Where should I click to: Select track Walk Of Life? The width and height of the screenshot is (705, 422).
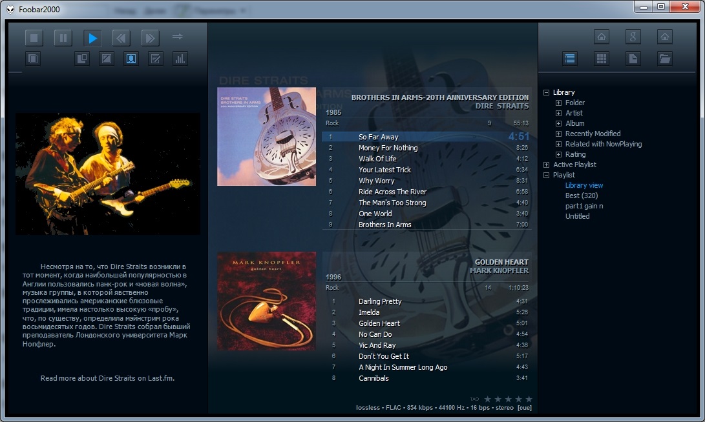point(426,159)
